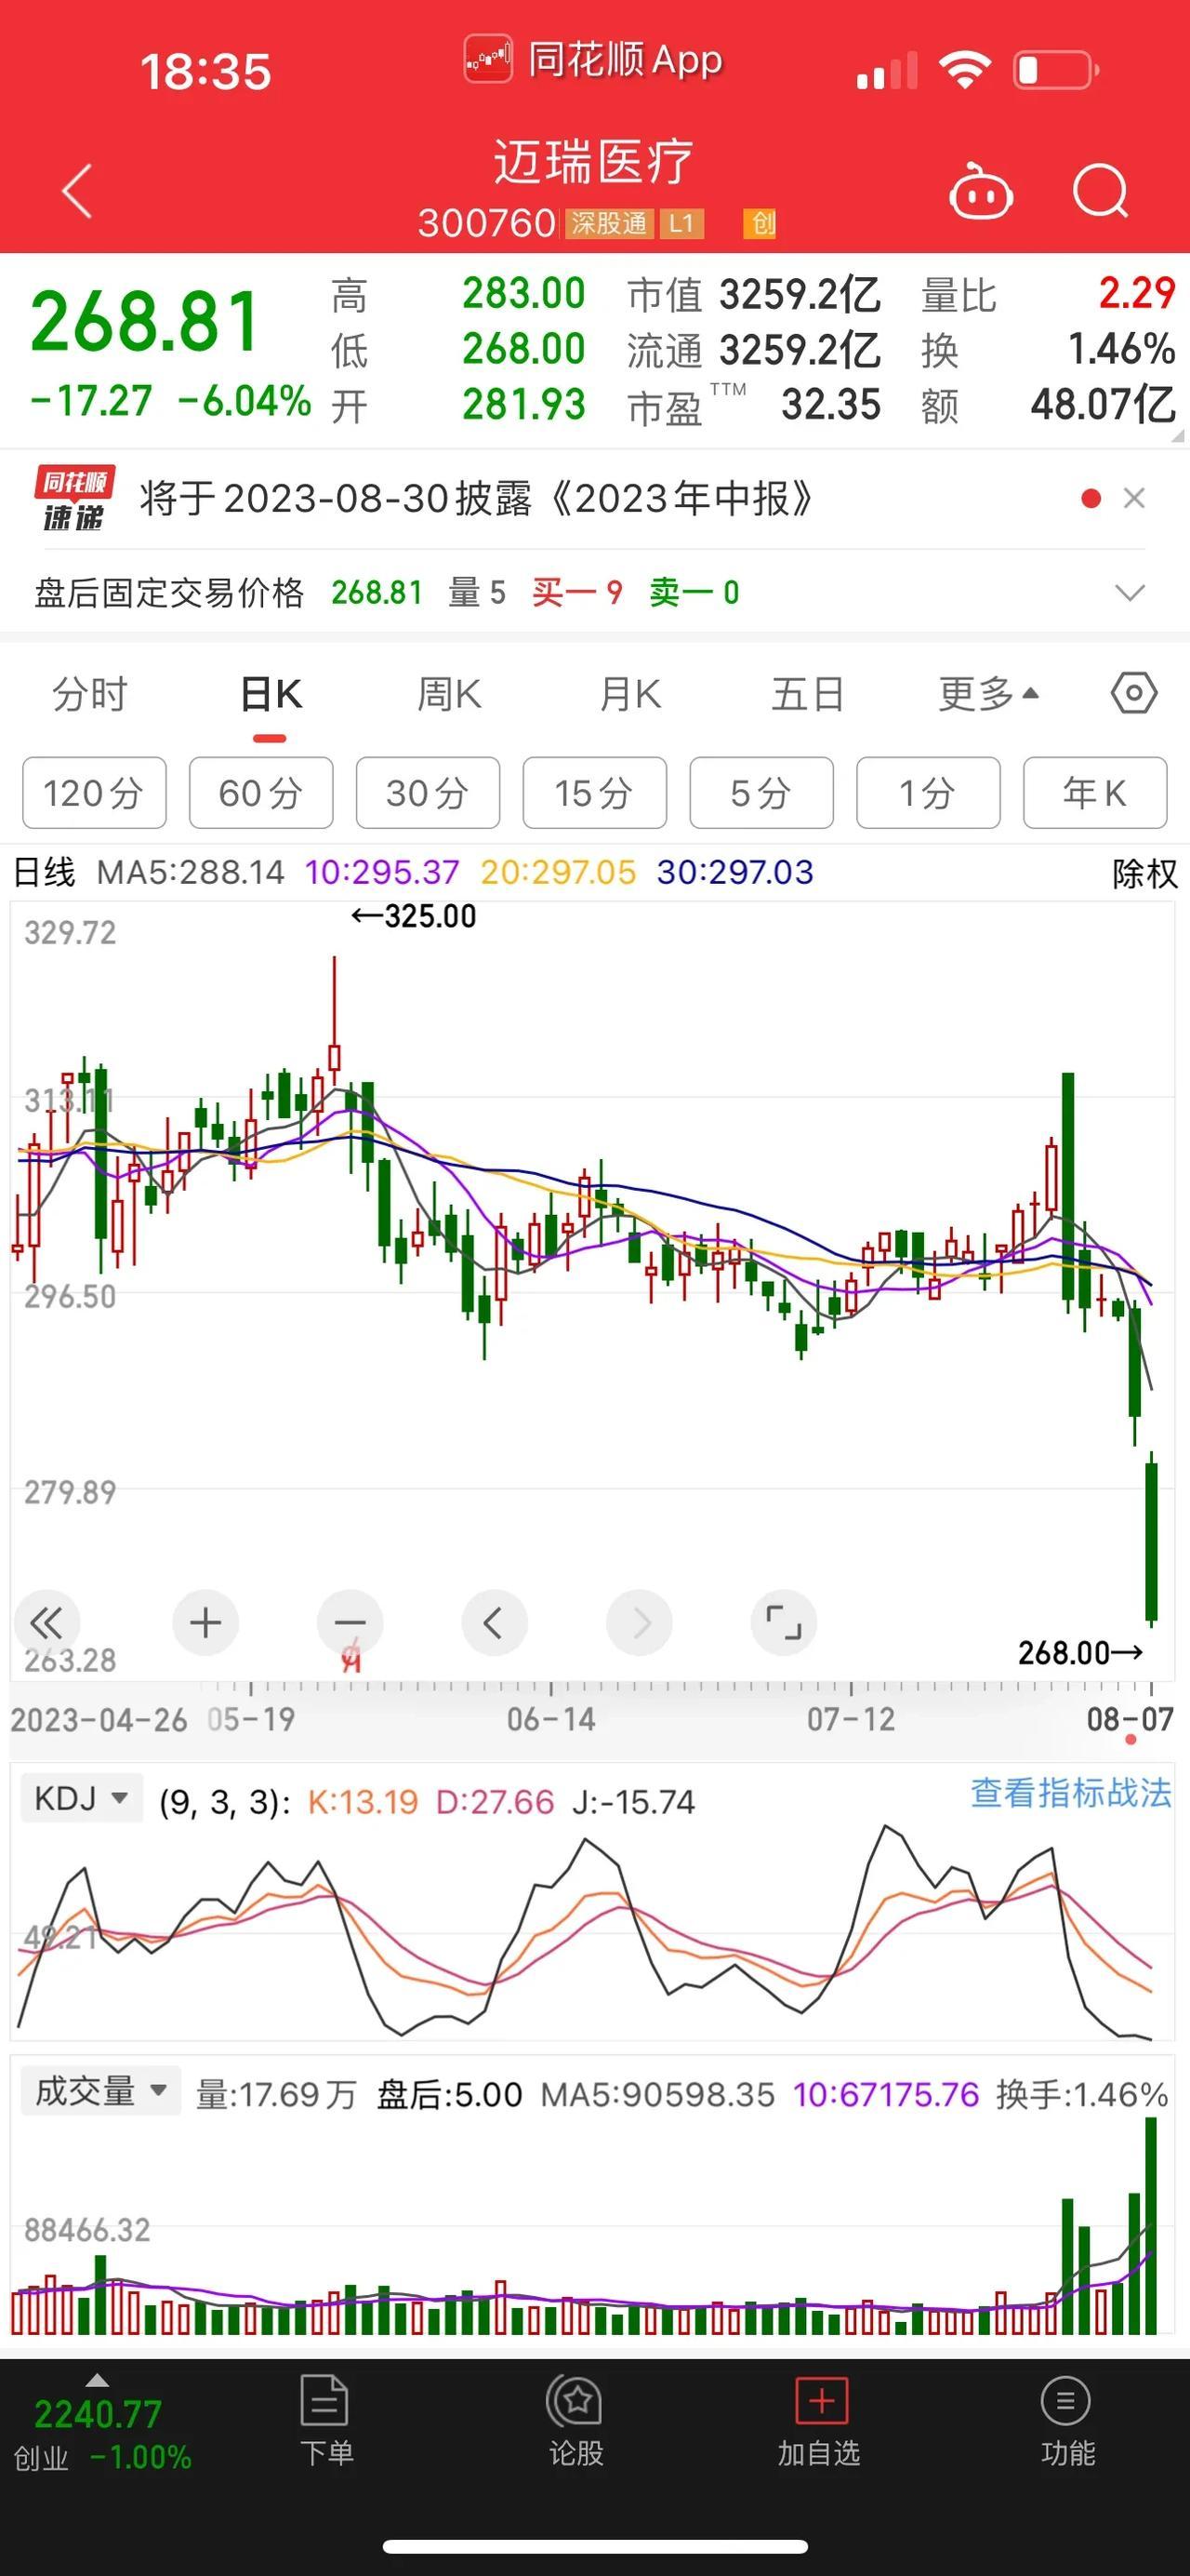Tap the 换手:1.46% label

point(1081,2094)
